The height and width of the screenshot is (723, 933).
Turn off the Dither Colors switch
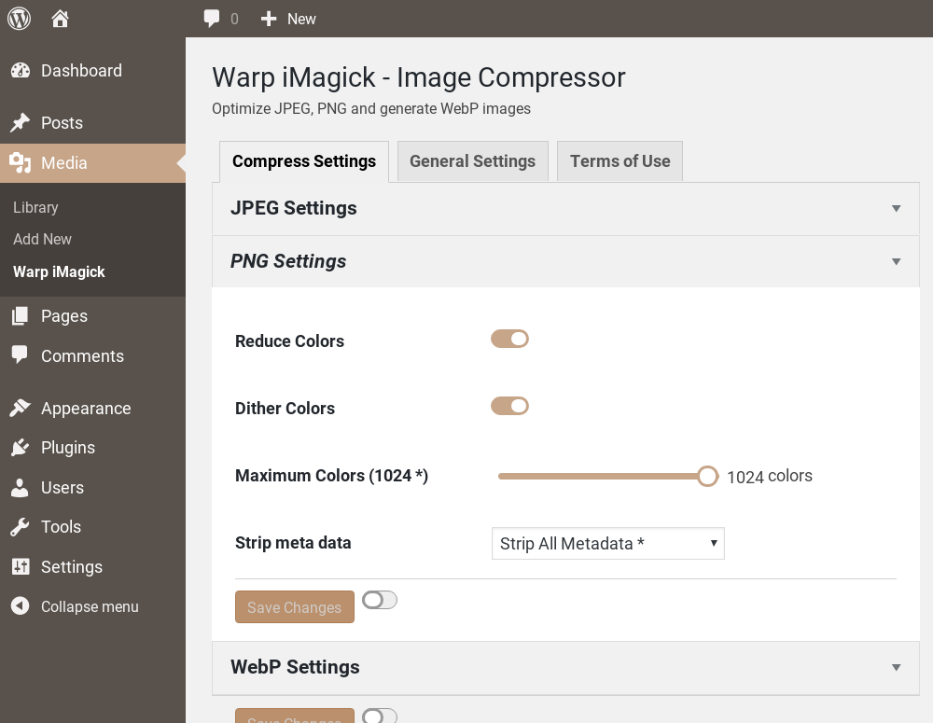pos(509,406)
